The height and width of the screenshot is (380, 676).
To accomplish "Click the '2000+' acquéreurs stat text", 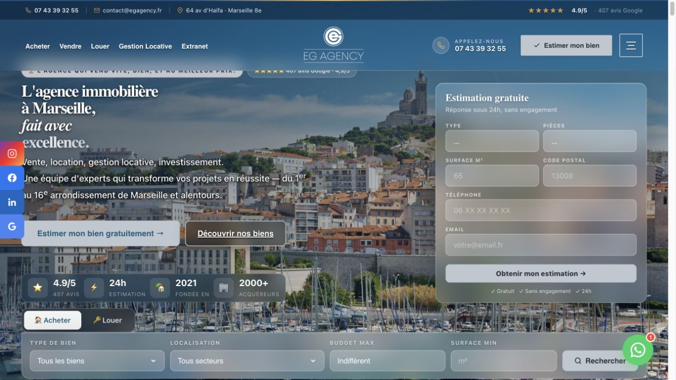I will pyautogui.click(x=254, y=283).
